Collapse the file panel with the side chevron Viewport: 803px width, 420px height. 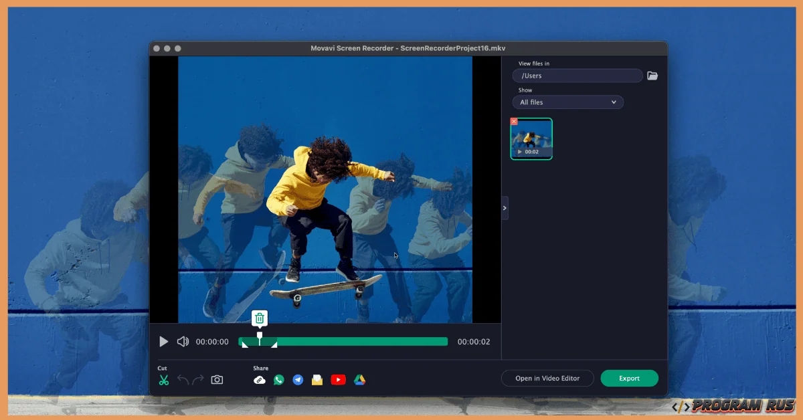pos(505,208)
